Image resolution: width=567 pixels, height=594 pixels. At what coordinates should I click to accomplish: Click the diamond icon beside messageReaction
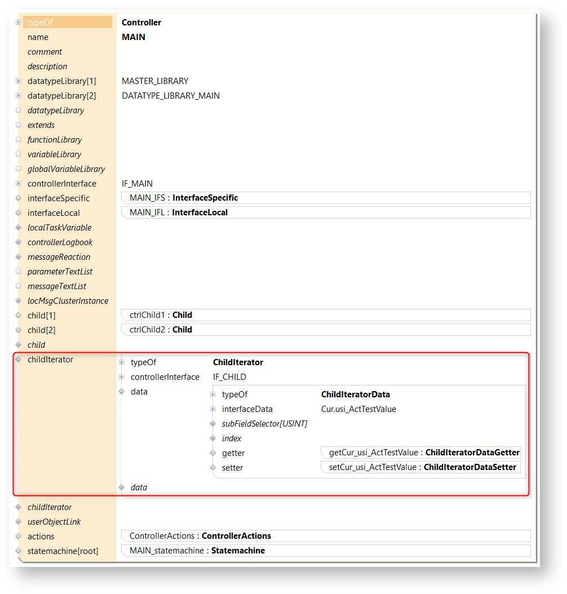tap(19, 257)
